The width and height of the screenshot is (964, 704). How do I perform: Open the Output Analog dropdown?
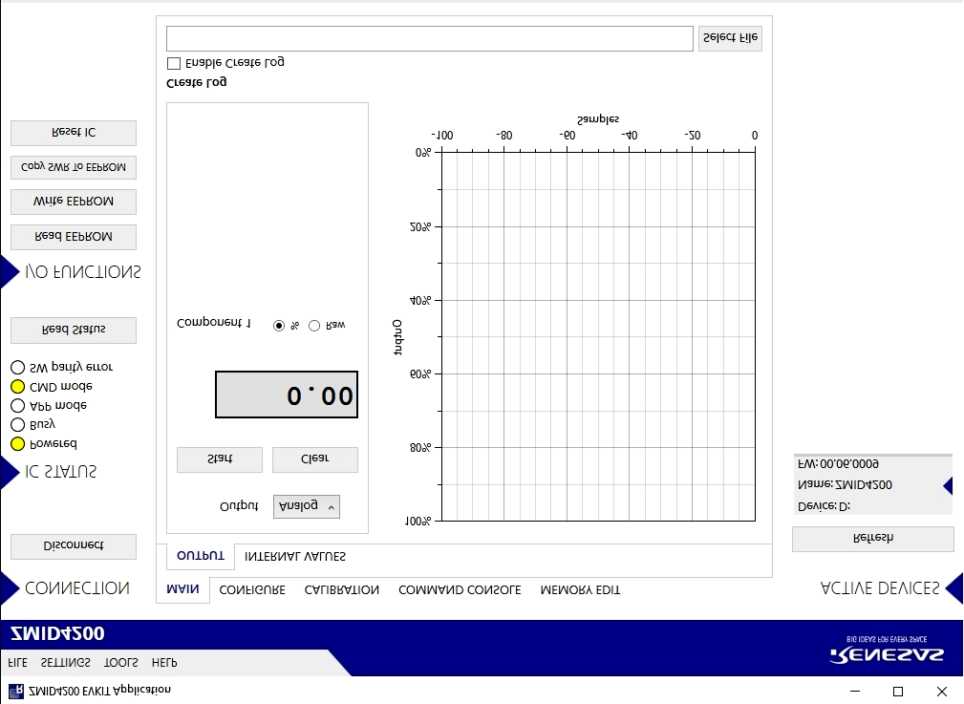click(306, 506)
